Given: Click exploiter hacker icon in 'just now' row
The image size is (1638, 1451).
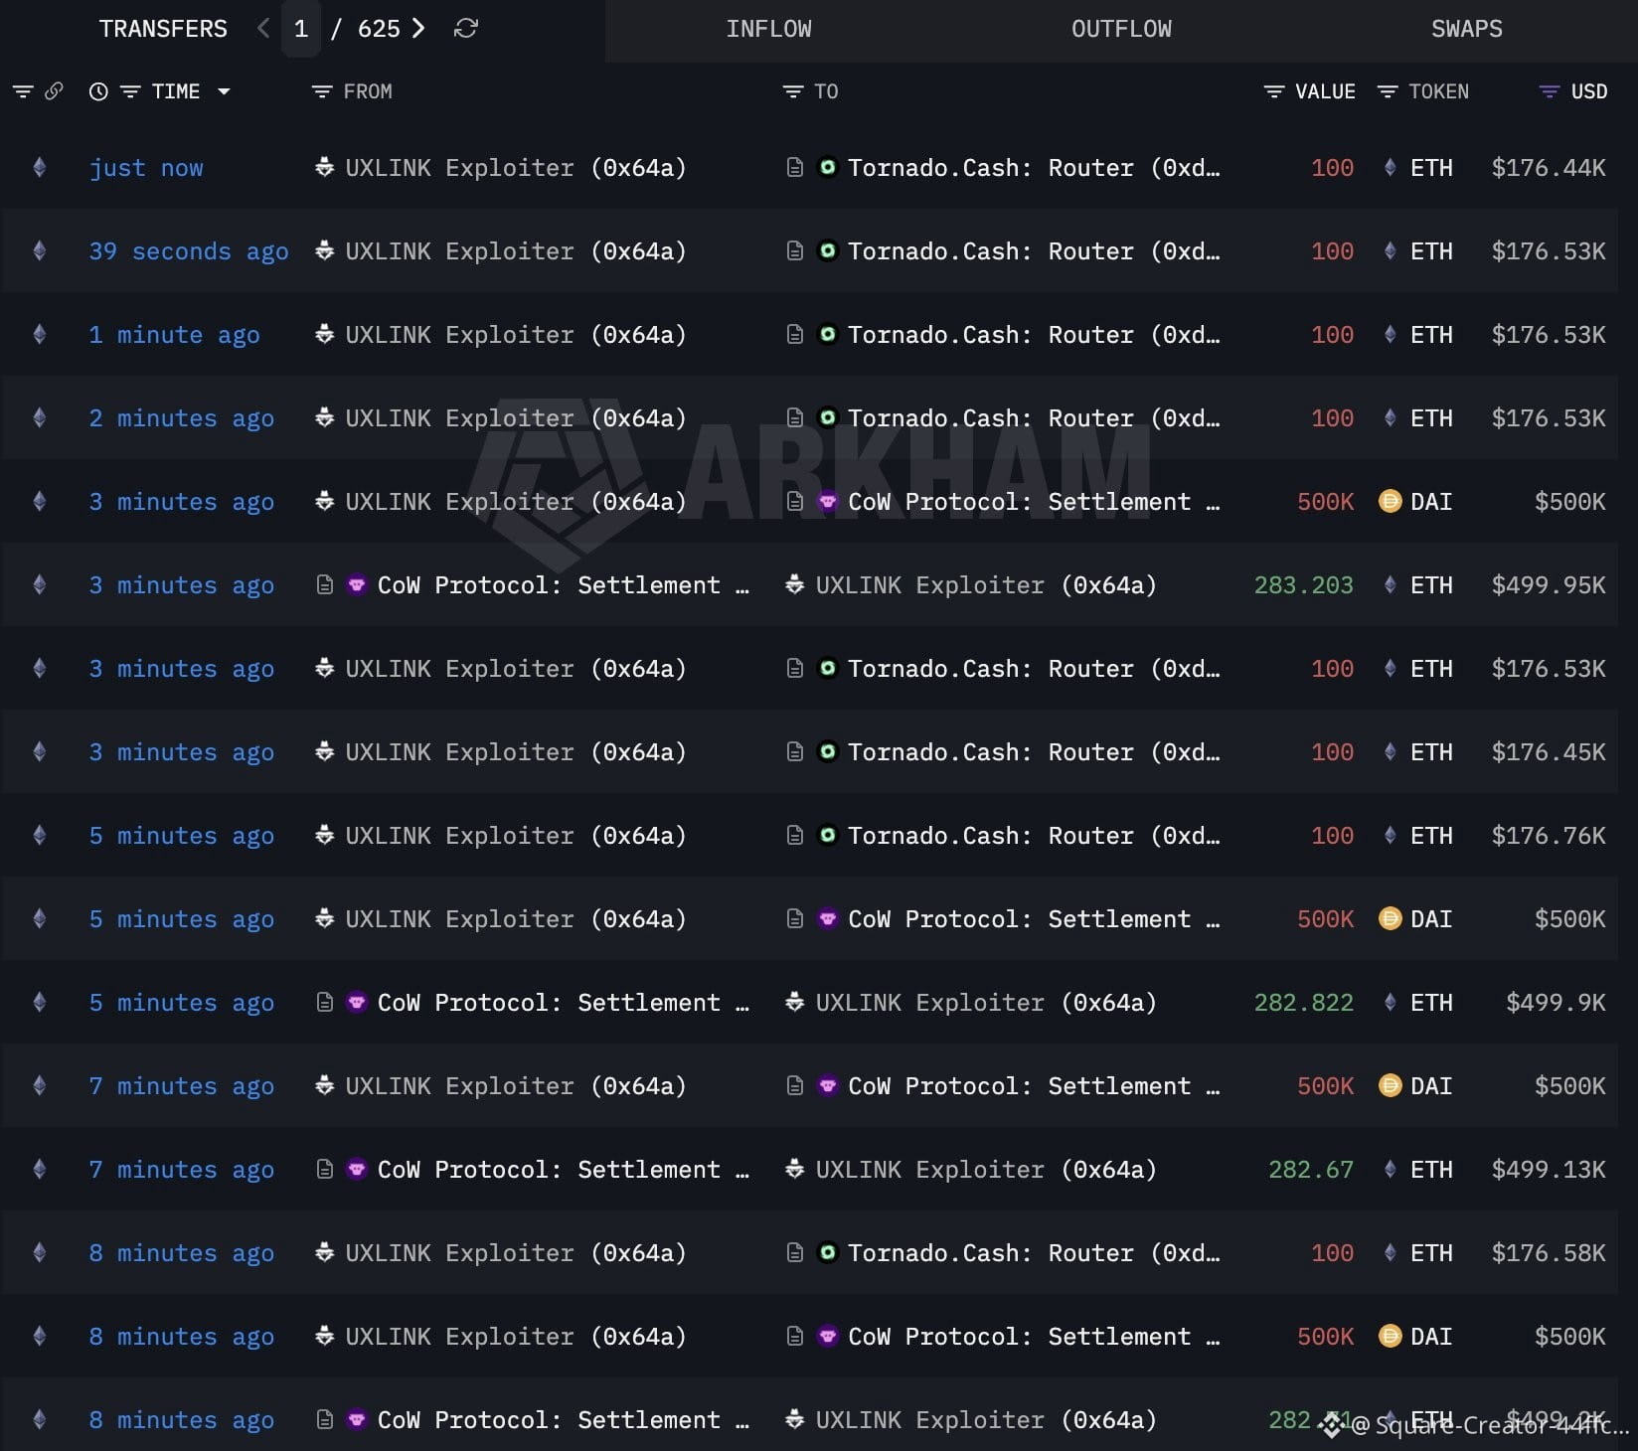Looking at the screenshot, I should (x=324, y=167).
